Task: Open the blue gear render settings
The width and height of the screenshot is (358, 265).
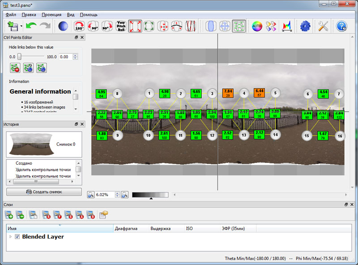Action: 305,26
